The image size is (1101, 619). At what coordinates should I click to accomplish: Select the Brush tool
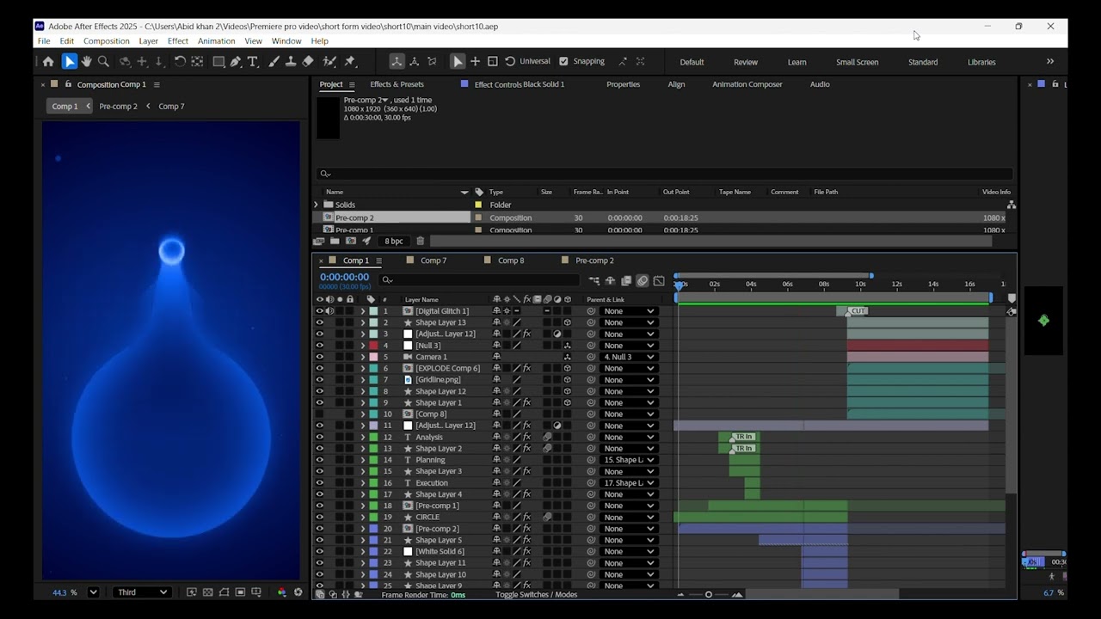point(274,62)
